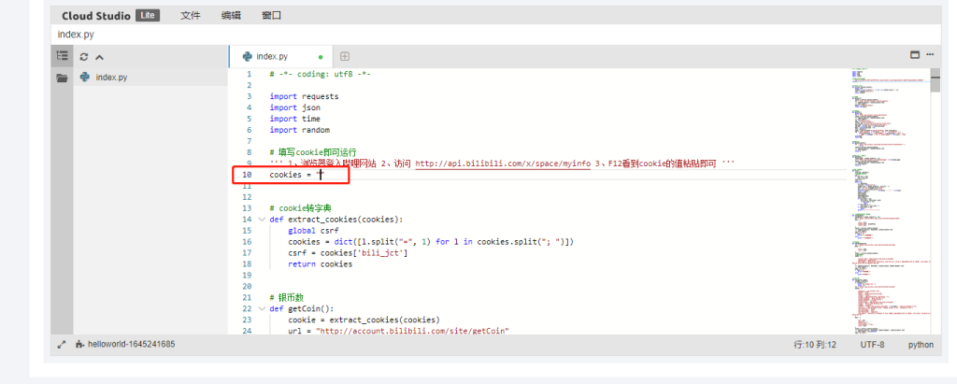The image size is (957, 384).
Task: Click the csrf = cookies['bili_jct'] line
Action: [x=348, y=253]
